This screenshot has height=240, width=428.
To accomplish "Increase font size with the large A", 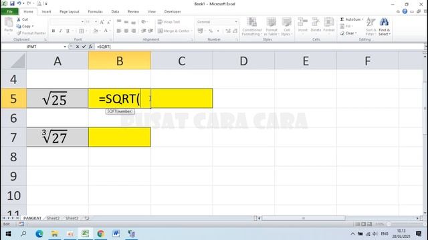I will point(102,22).
